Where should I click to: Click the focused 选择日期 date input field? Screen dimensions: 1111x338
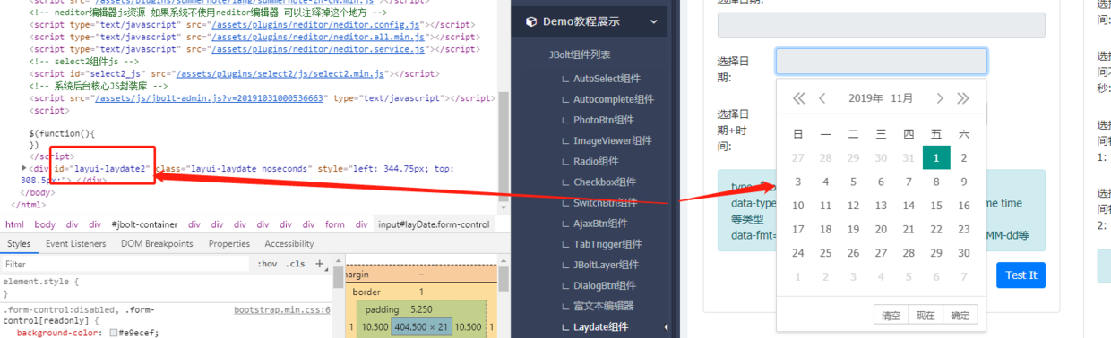882,61
